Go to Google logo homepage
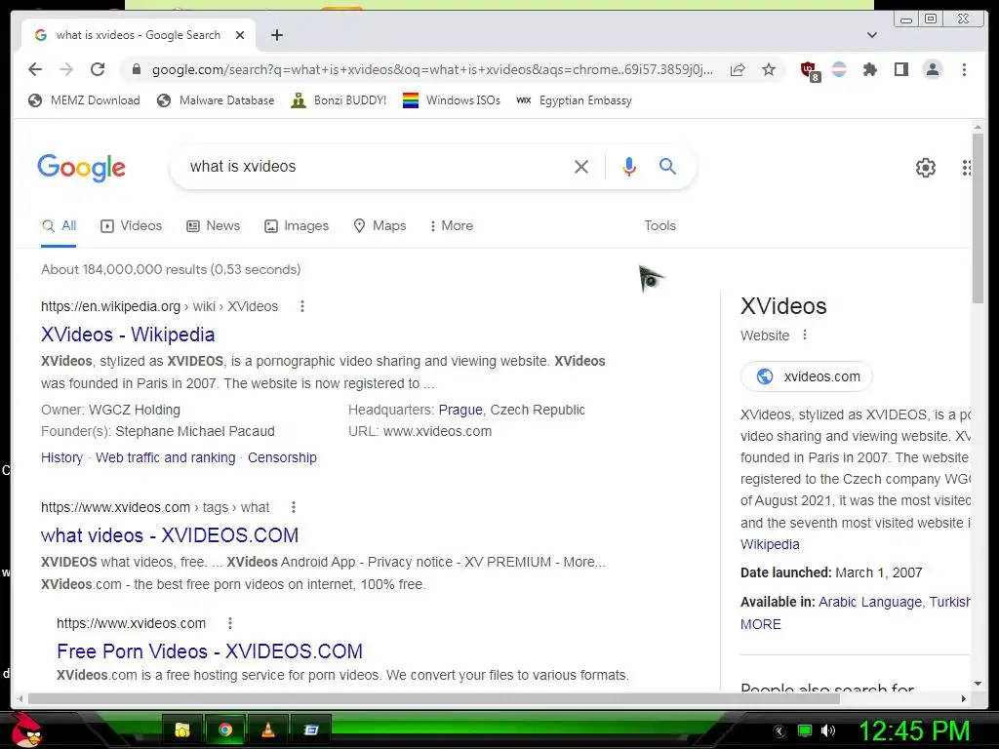The width and height of the screenshot is (999, 749). 82,168
